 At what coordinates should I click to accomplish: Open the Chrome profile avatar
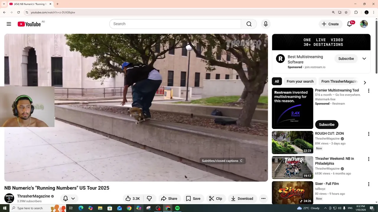pyautogui.click(x=366, y=12)
